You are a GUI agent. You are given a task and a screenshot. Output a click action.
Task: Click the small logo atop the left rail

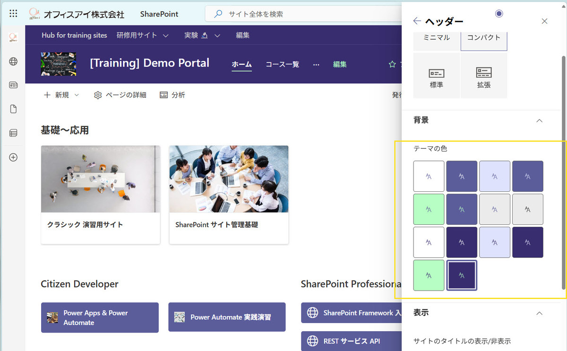tap(13, 37)
